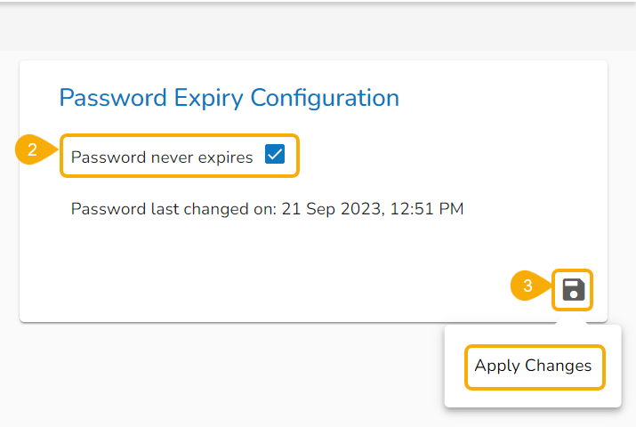
Task: Click the Password never expires label text
Action: pyautogui.click(x=162, y=157)
